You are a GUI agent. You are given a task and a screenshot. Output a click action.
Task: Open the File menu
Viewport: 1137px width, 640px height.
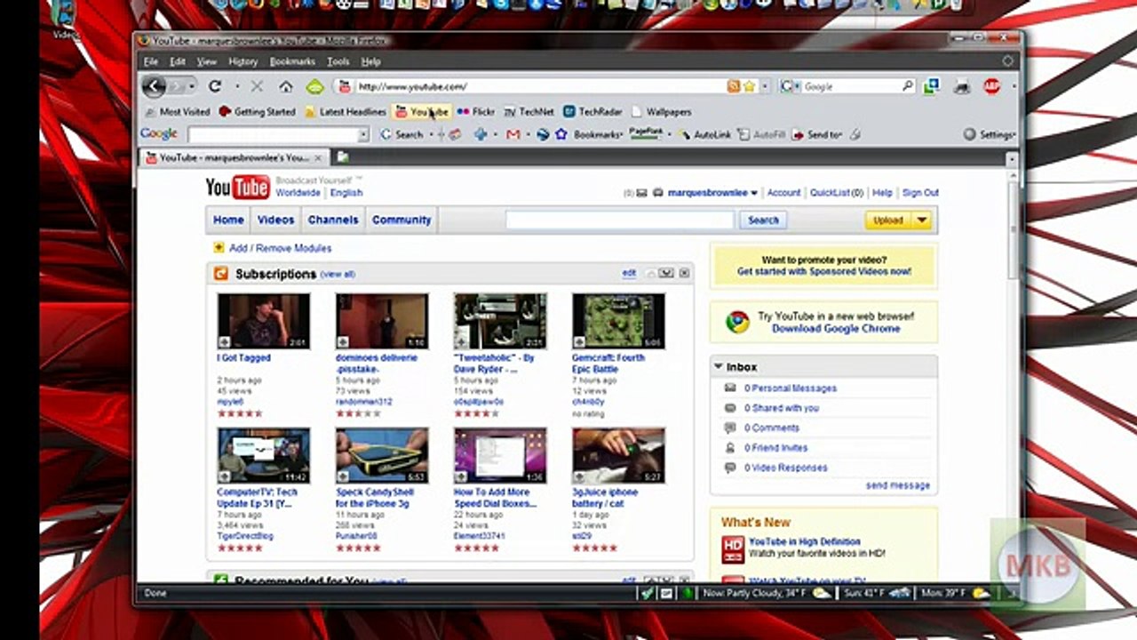[151, 61]
